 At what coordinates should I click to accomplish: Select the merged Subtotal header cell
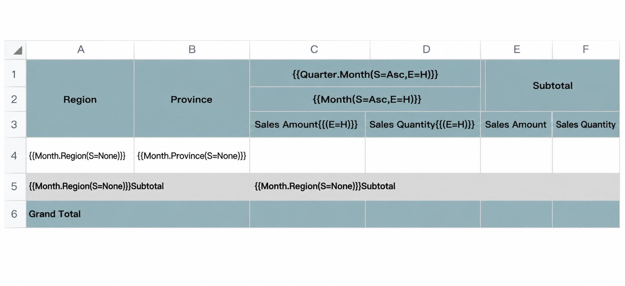pyautogui.click(x=552, y=86)
